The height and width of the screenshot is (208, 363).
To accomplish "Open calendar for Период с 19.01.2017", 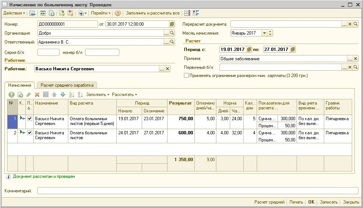I will coord(249,49).
